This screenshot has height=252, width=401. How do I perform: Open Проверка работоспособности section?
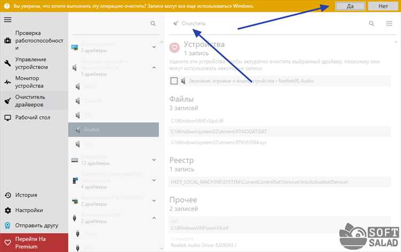(34, 41)
